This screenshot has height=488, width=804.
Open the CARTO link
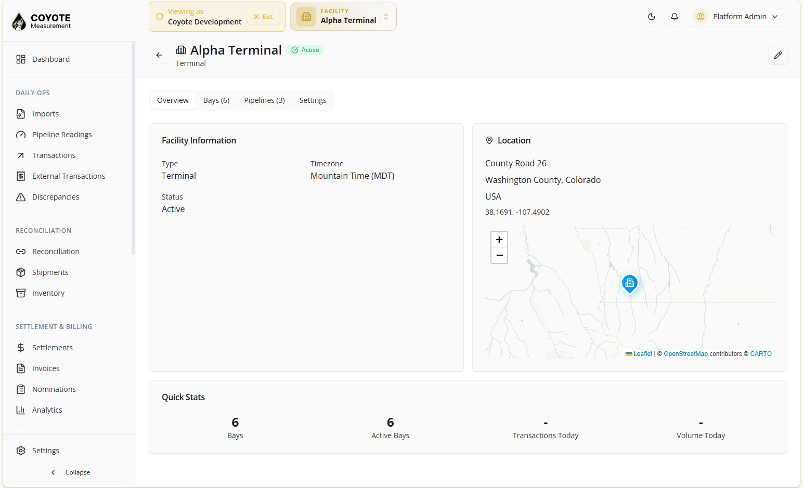[761, 354]
